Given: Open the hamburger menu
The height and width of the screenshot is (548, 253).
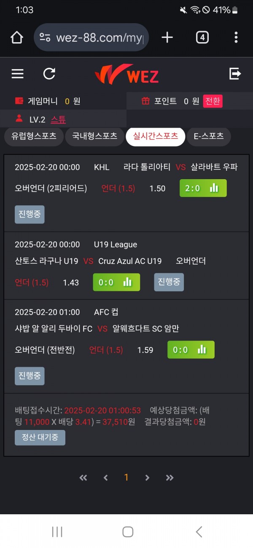Looking at the screenshot, I should (17, 74).
